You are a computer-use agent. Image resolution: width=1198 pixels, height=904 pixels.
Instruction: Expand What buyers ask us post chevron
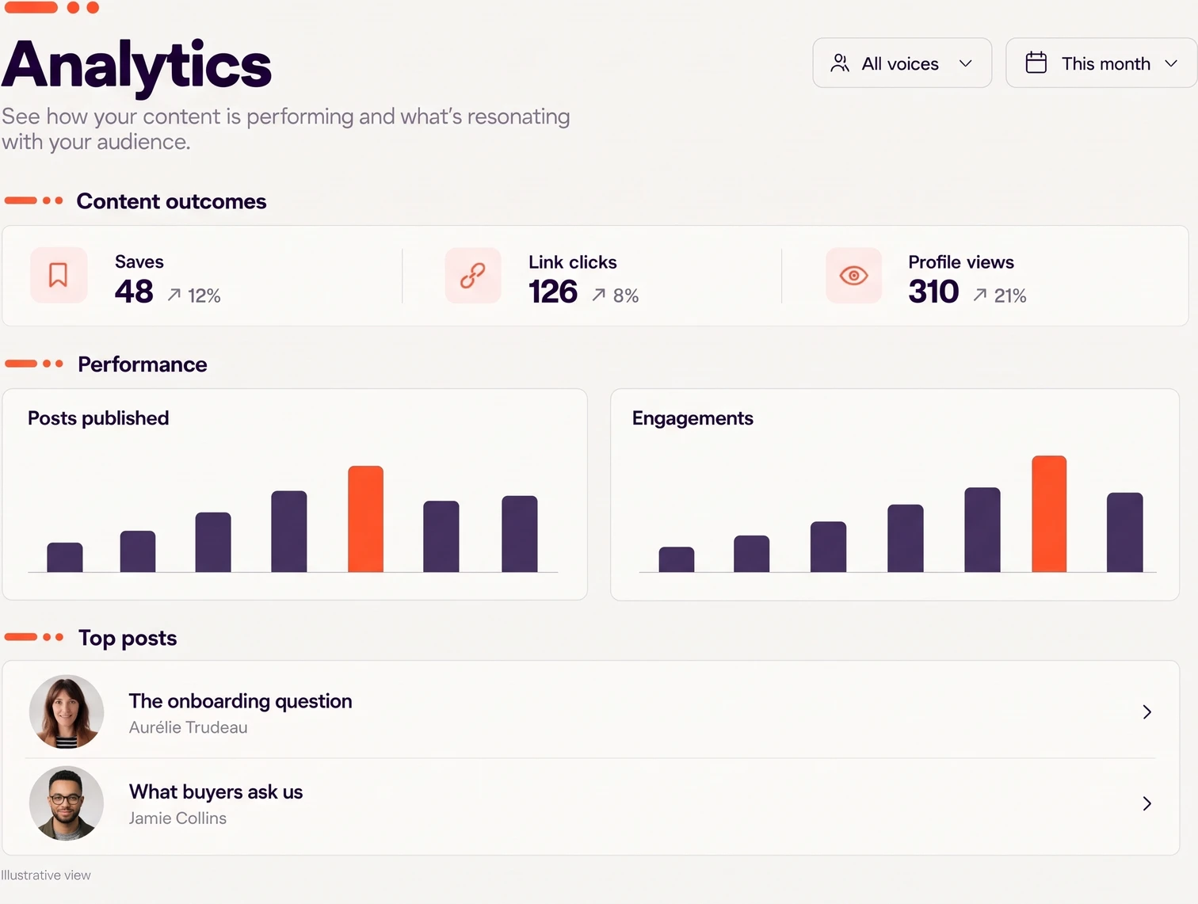coord(1146,803)
